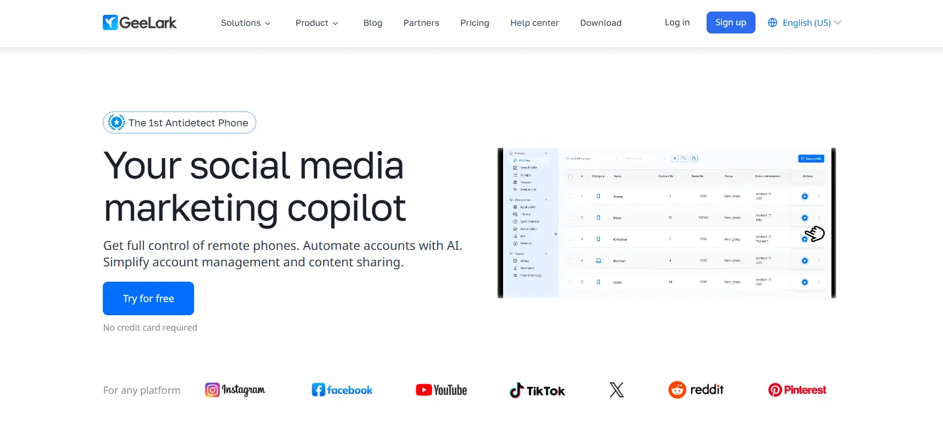Click the dashboard preview image
943x430 pixels.
pos(666,223)
